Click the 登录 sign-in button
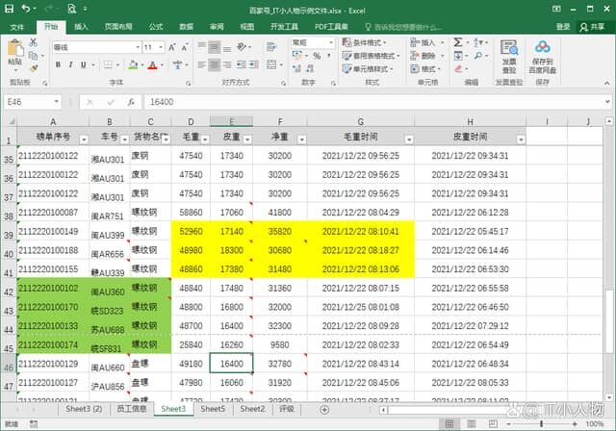Image resolution: width=616 pixels, height=431 pixels. [x=562, y=27]
